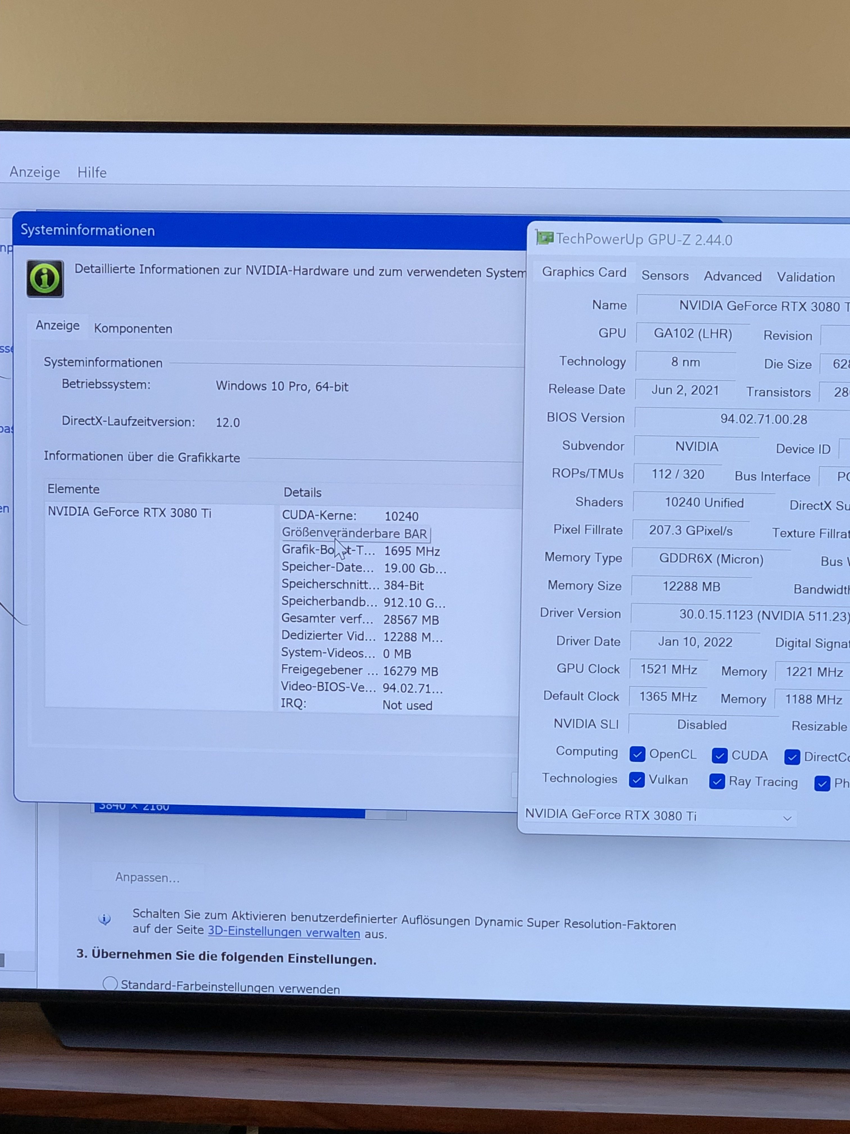Image resolution: width=850 pixels, height=1134 pixels.
Task: Click the GPU-Z application icon in title bar
Action: tap(545, 238)
